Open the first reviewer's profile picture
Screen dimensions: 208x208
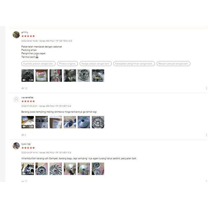pyautogui.click(x=16, y=35)
